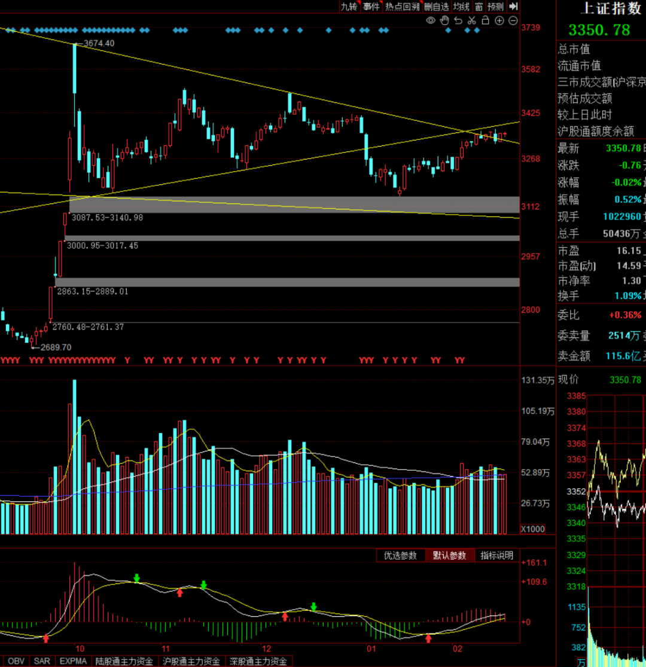Select the scissors cut tool
The width and height of the screenshot is (646, 667).
(x=471, y=20)
